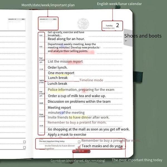167x167 pixels.
Task: Click the Week01 002-364 countdown bar
Action: pos(81,151)
